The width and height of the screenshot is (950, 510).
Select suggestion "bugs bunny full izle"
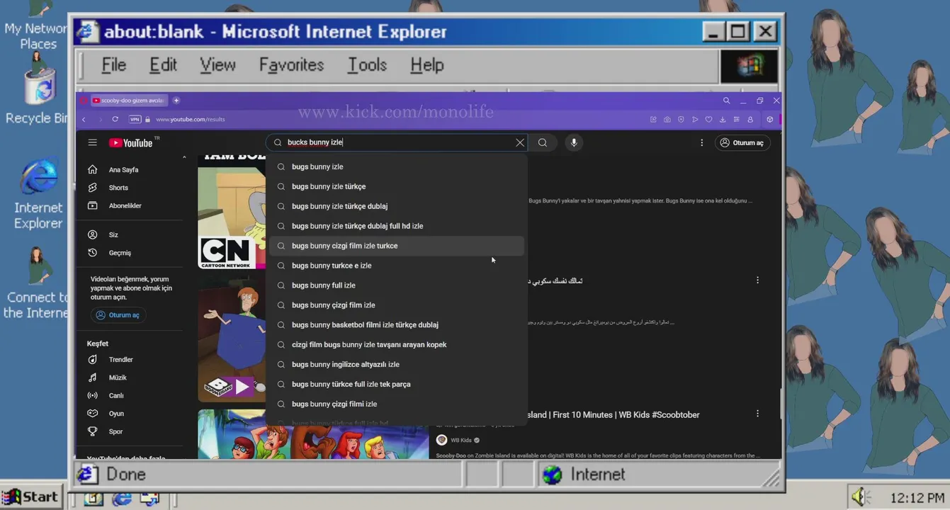[397, 285]
